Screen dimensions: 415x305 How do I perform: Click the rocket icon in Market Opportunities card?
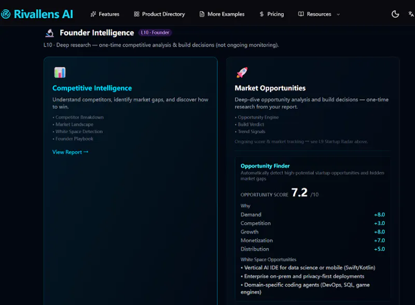(242, 72)
